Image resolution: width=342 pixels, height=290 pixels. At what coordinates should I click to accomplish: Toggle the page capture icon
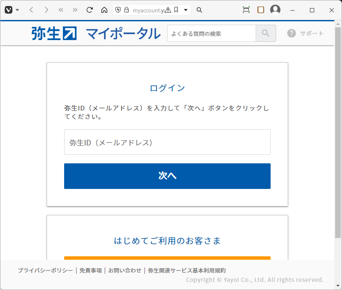coord(246,10)
